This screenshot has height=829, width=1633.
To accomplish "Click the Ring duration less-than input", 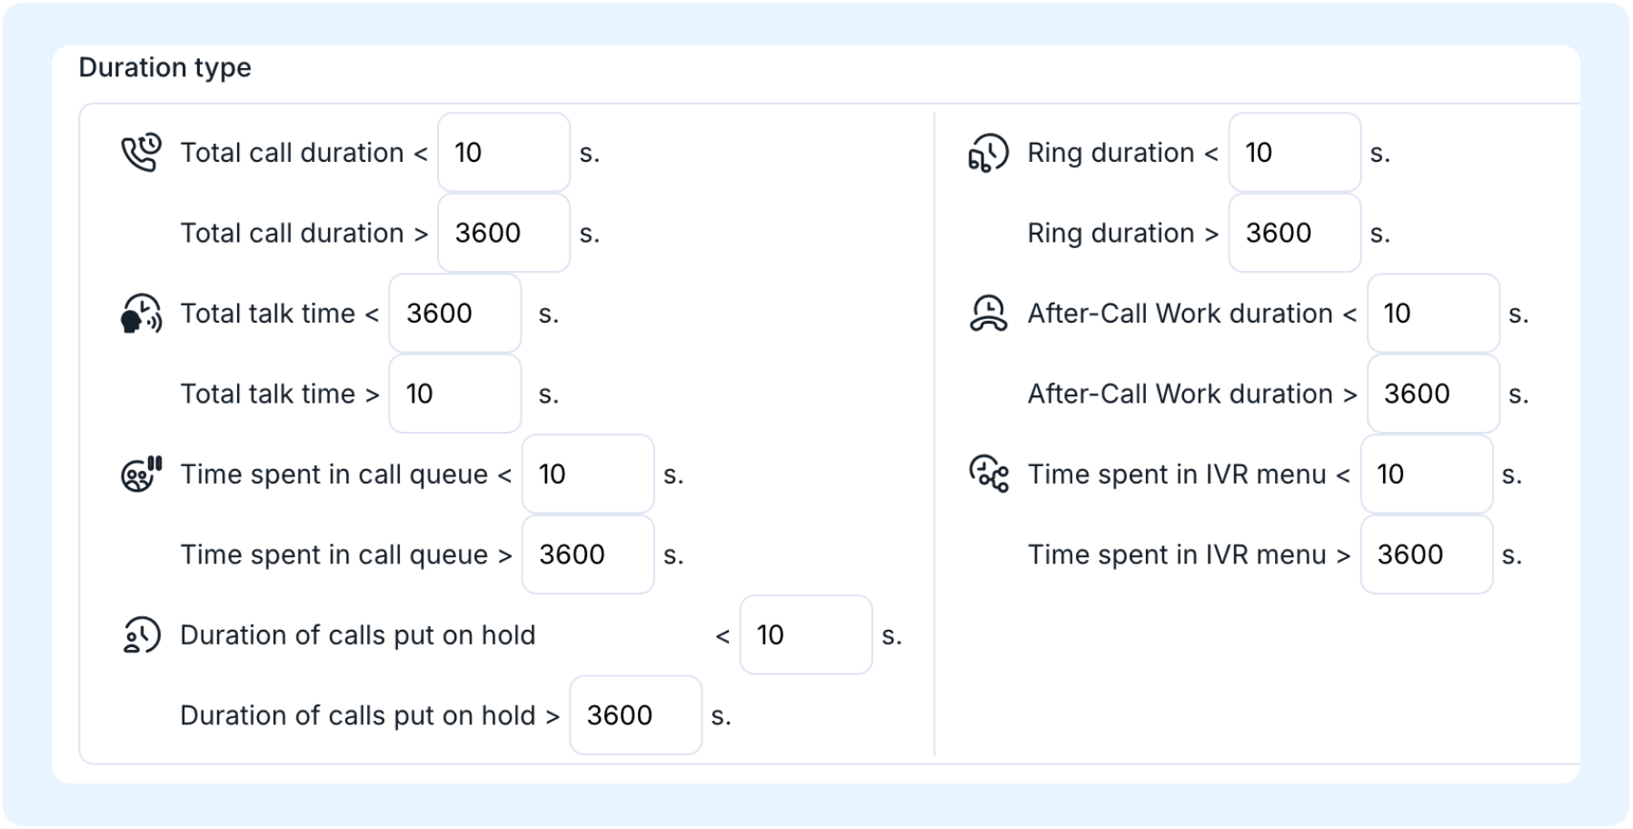I will click(1295, 153).
